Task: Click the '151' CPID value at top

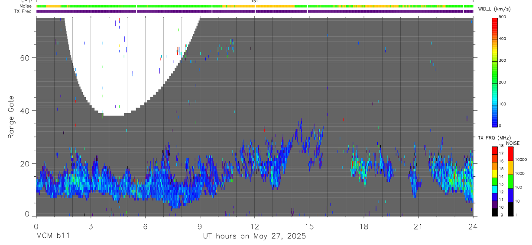Action: click(255, 1)
